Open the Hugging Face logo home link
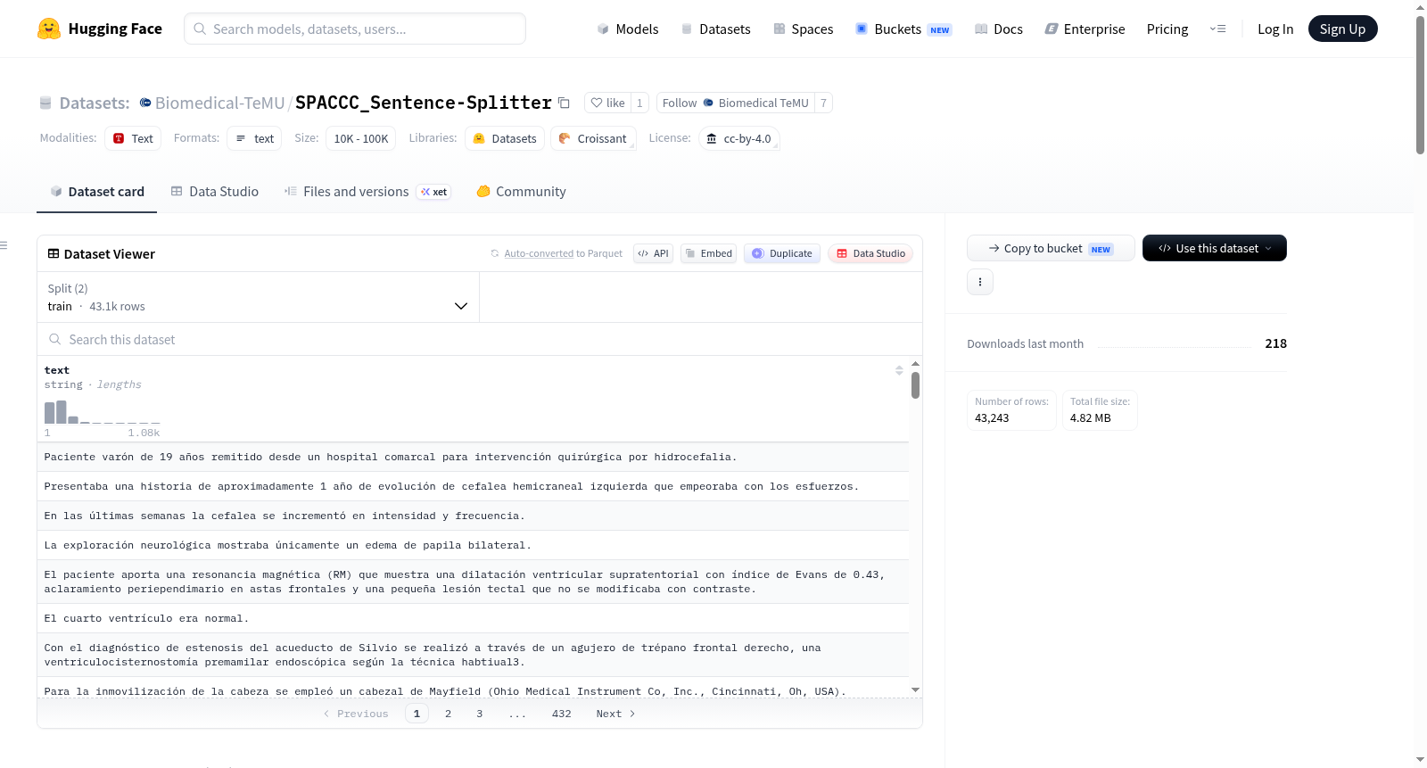1427x768 pixels. pos(100,29)
